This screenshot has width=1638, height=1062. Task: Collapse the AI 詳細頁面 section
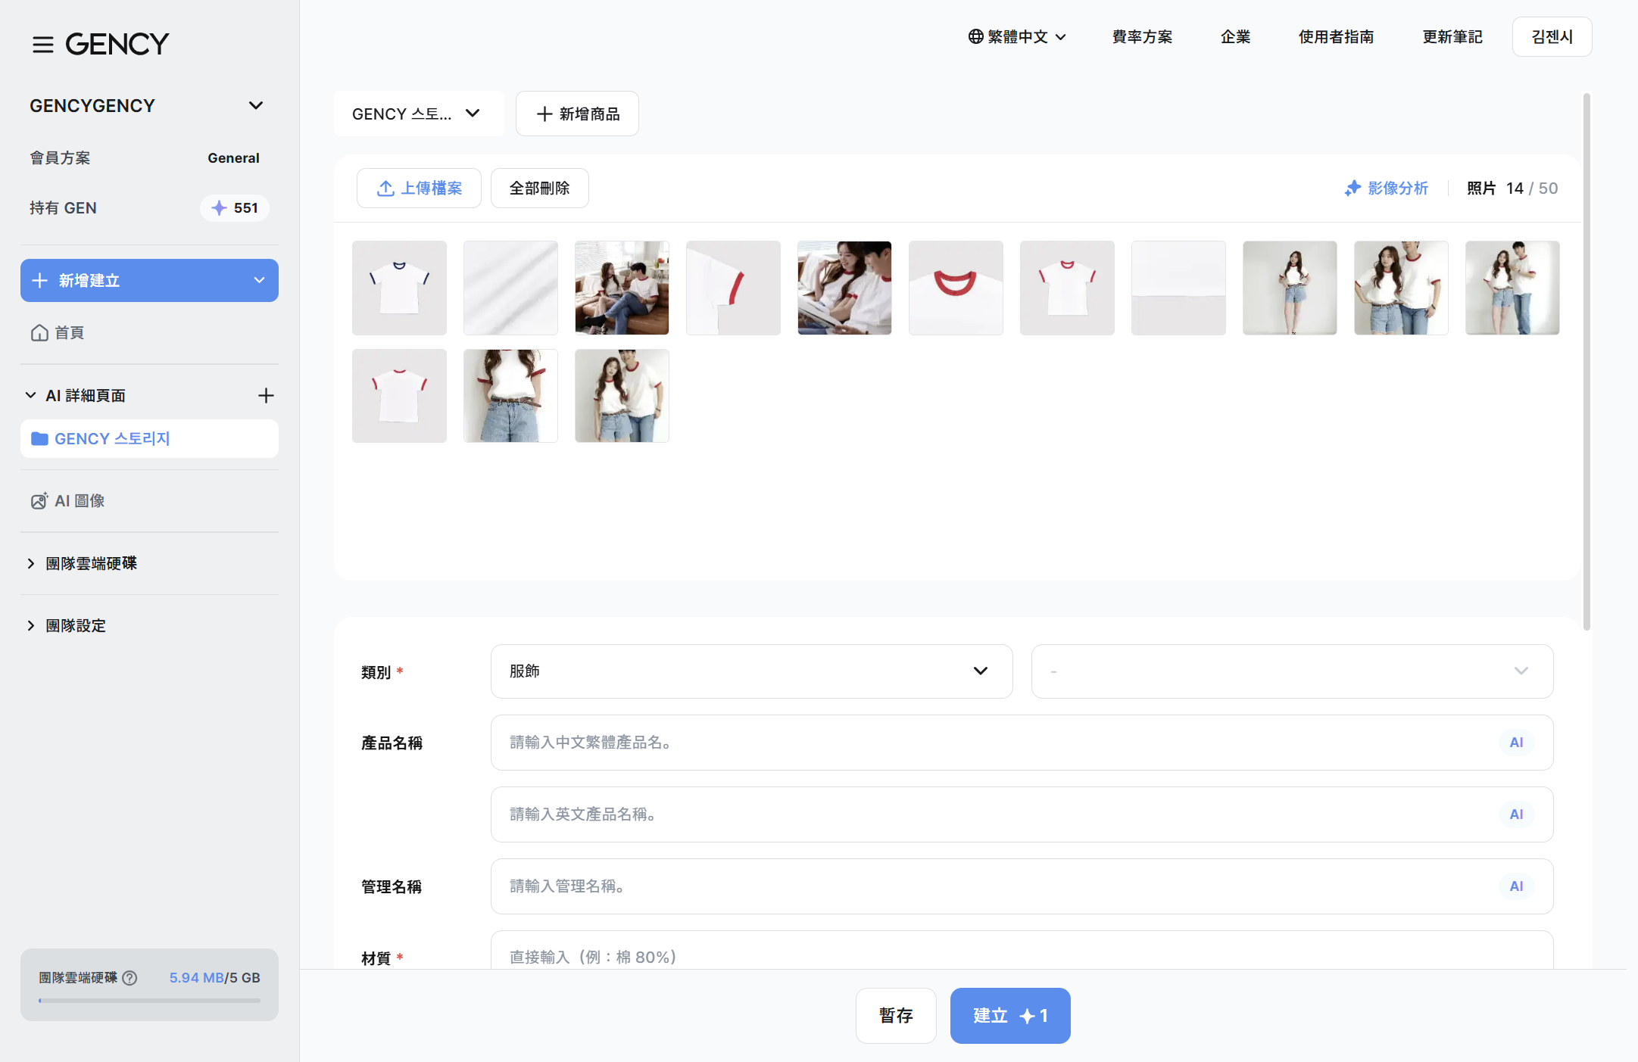[31, 395]
